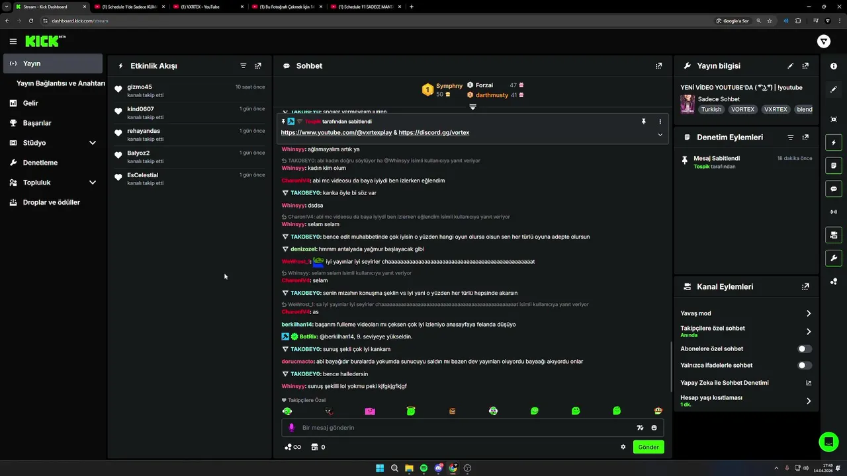Expand the Stüdyo sidebar section

point(93,143)
